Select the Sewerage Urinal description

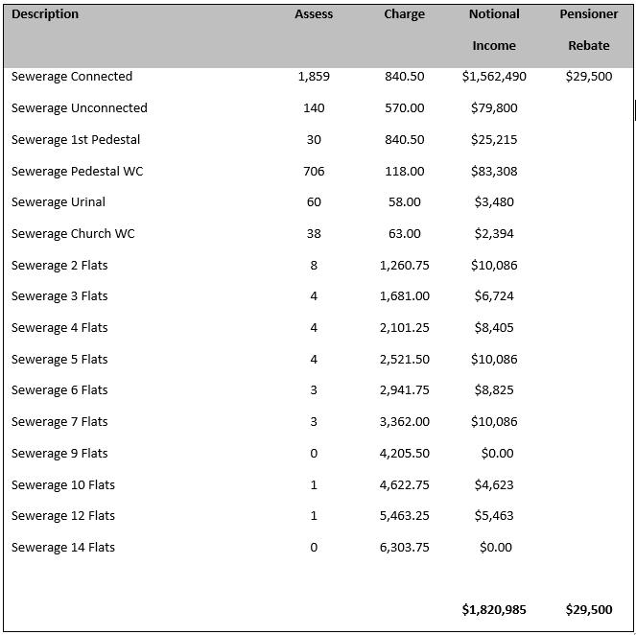(x=59, y=202)
